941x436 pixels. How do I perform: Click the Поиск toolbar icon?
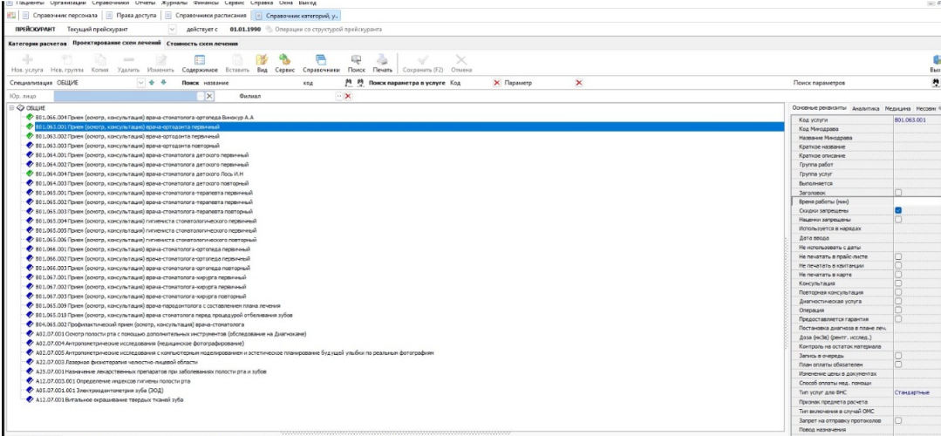pyautogui.click(x=357, y=64)
